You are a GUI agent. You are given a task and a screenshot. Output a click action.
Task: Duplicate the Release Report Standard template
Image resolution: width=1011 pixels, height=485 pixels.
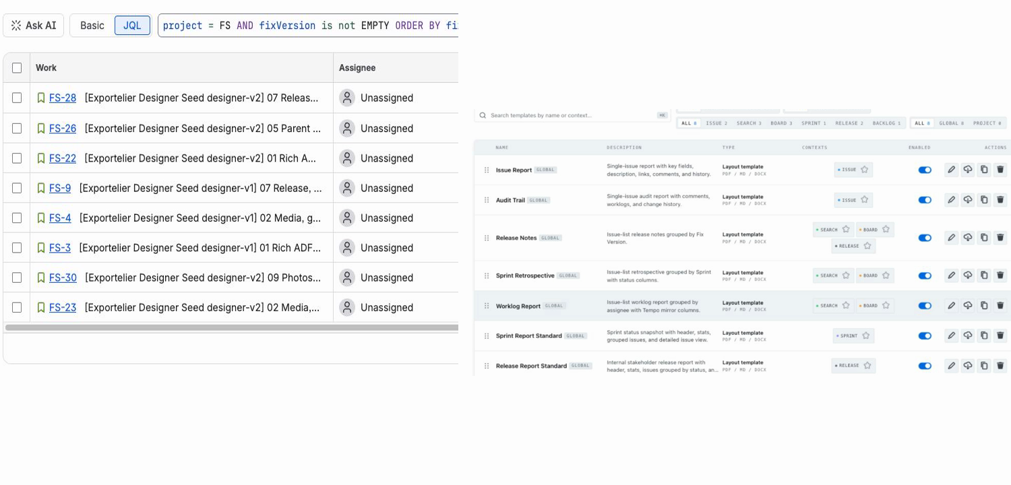pos(984,366)
